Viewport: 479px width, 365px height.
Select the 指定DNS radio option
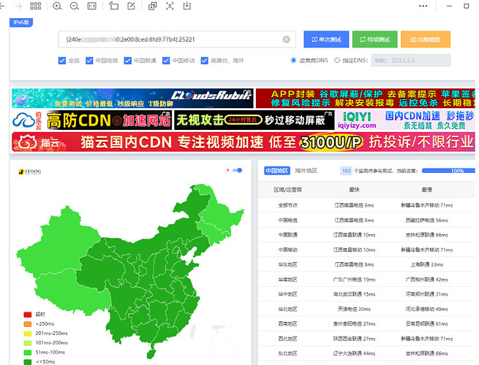[337, 61]
